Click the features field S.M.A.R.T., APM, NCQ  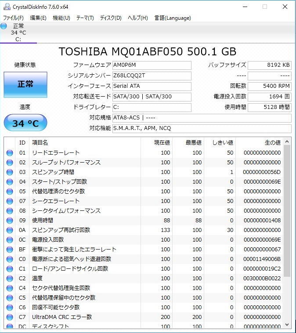click(x=202, y=128)
